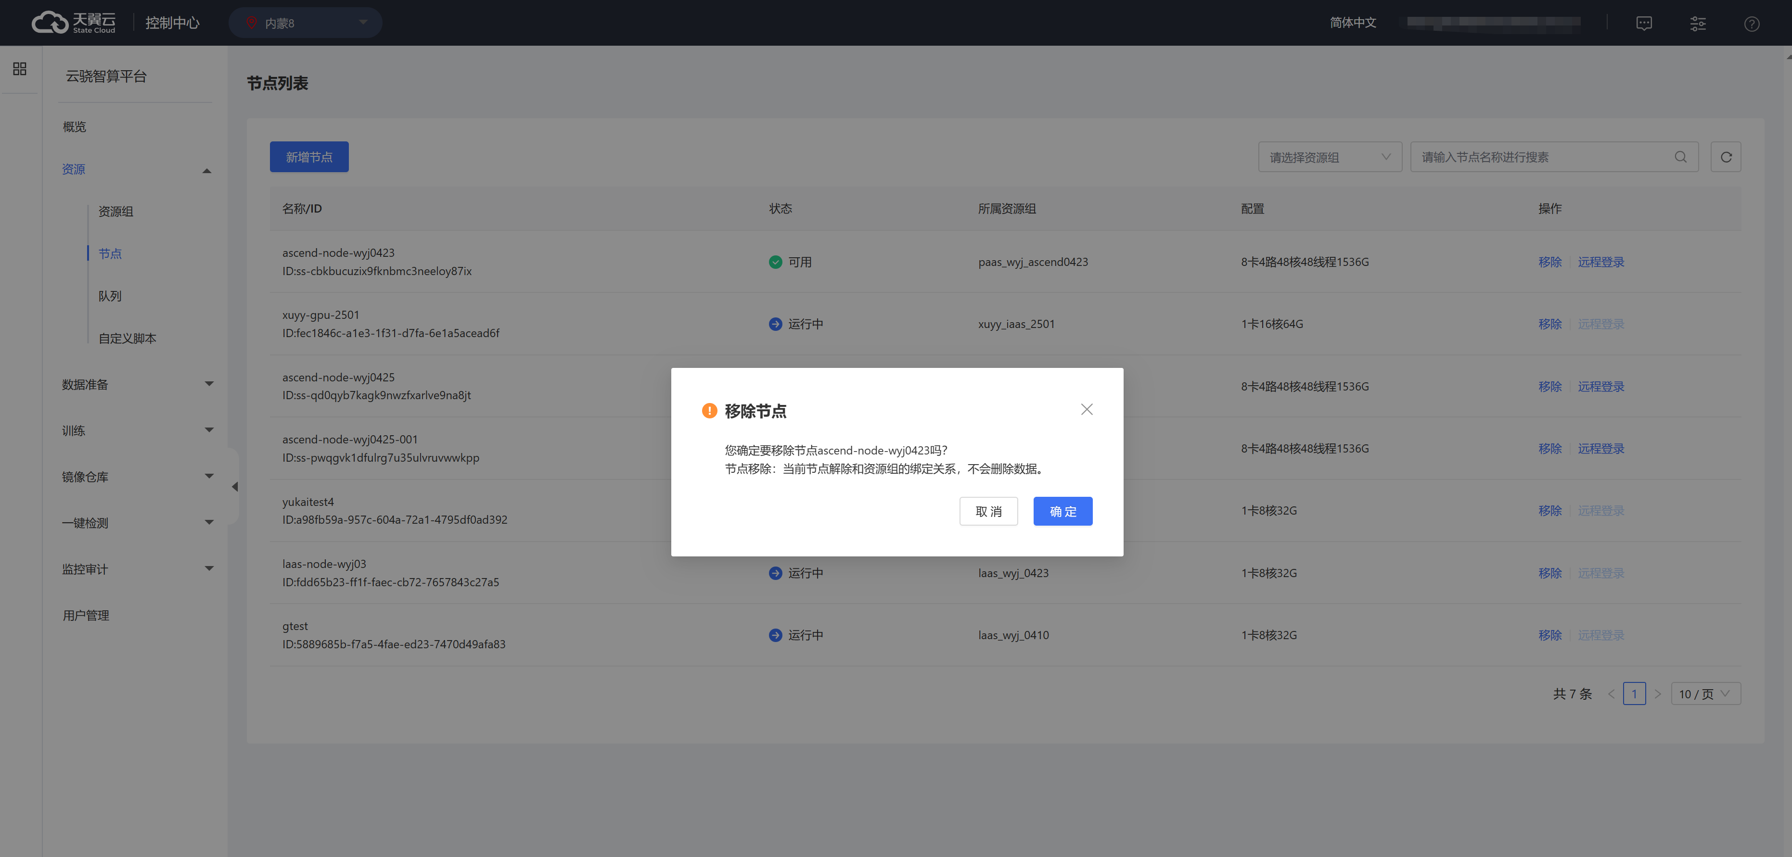
Task: Open the 请选择资源组 dropdown
Action: click(1330, 157)
